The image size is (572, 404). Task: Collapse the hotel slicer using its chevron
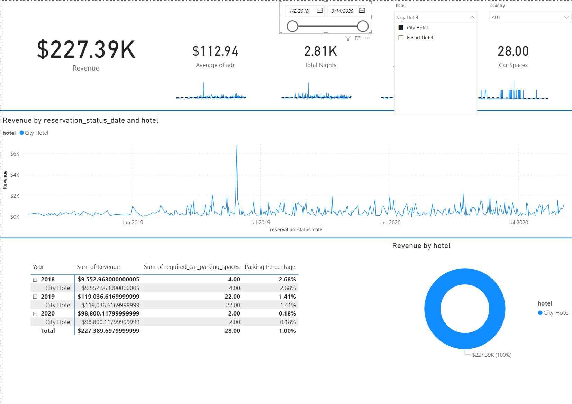click(x=472, y=17)
